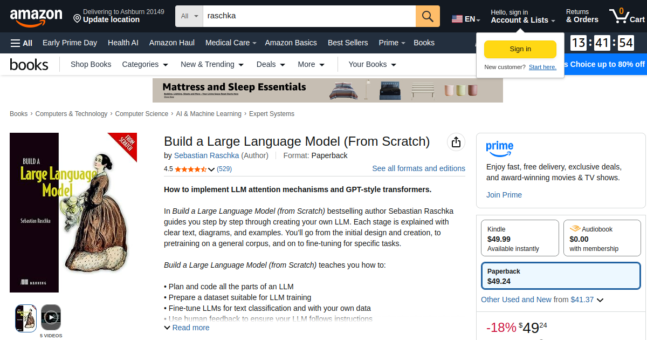Play the 5 videos thumbnail
The width and height of the screenshot is (647, 340).
pyautogui.click(x=51, y=318)
